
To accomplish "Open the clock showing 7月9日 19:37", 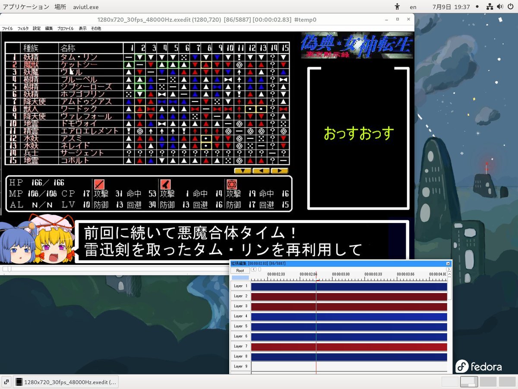I will click(451, 7).
